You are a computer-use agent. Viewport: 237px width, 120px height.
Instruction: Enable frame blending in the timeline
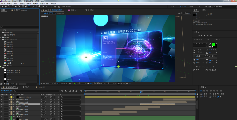coord(73,91)
